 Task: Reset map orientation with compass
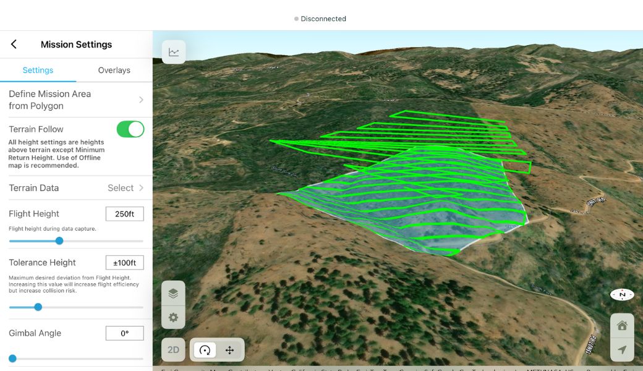pos(622,294)
